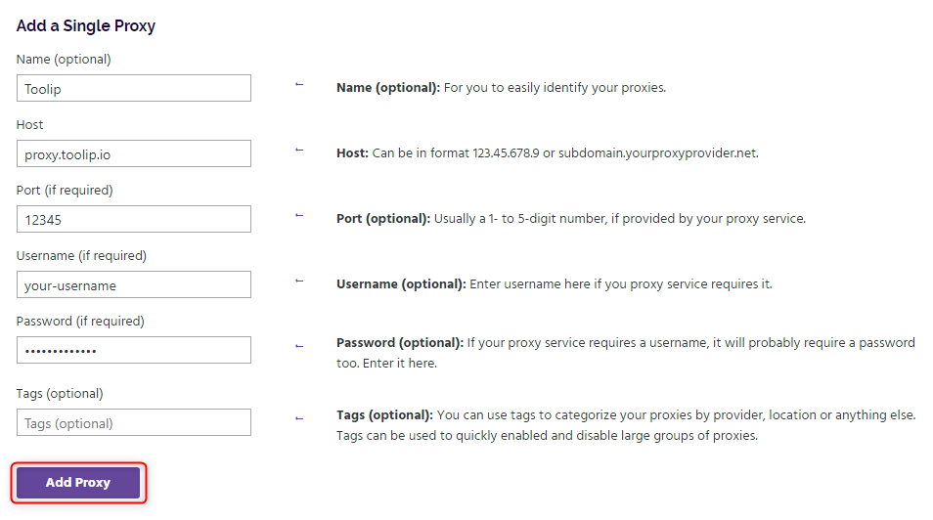Select the Port input showing 12345

[134, 219]
